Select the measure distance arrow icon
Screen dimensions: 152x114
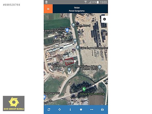[92, 110]
